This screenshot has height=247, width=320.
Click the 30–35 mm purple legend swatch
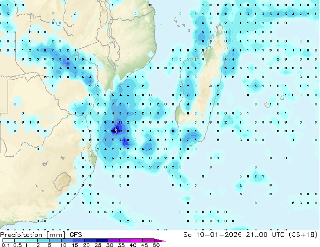tap(114, 240)
